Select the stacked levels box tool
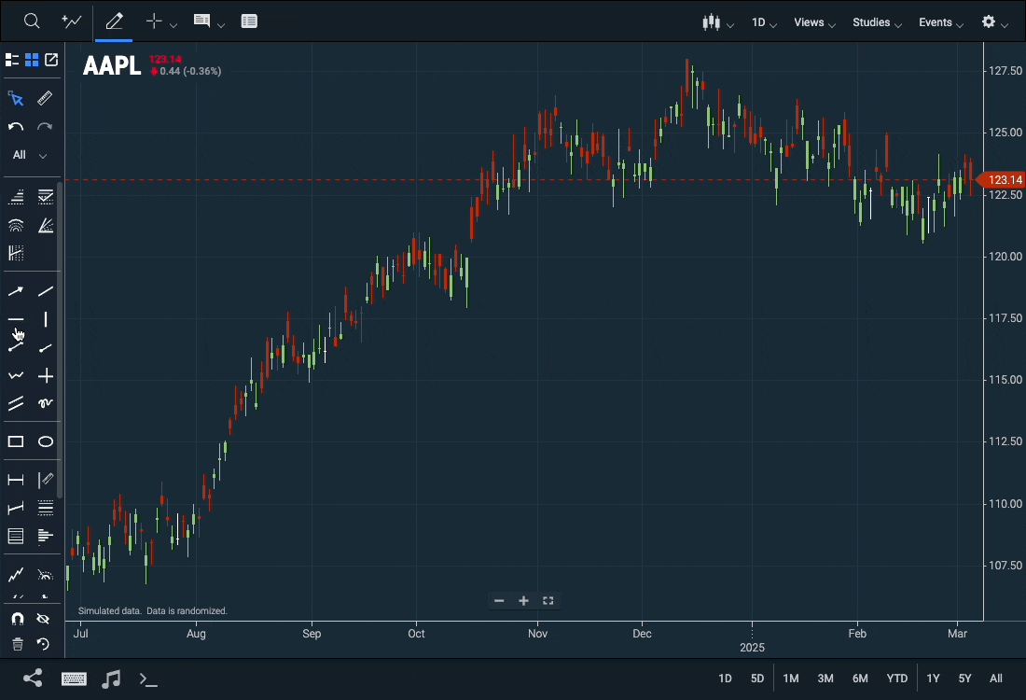This screenshot has width=1026, height=700. pyautogui.click(x=16, y=536)
